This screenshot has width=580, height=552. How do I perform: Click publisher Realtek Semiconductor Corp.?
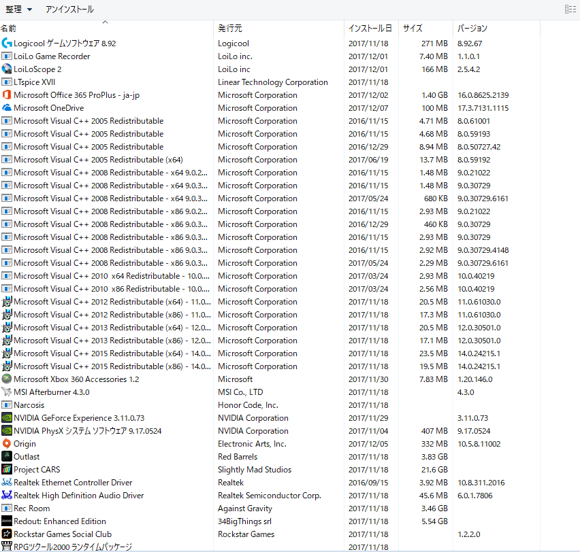click(x=270, y=496)
